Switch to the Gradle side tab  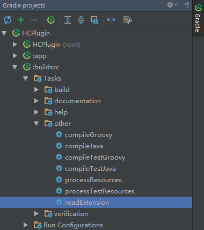pos(198,18)
